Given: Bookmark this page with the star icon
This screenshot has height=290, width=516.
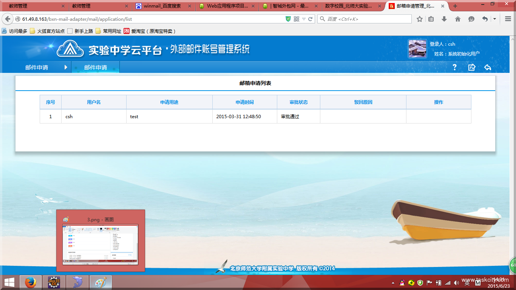Looking at the screenshot, I should (x=419, y=19).
